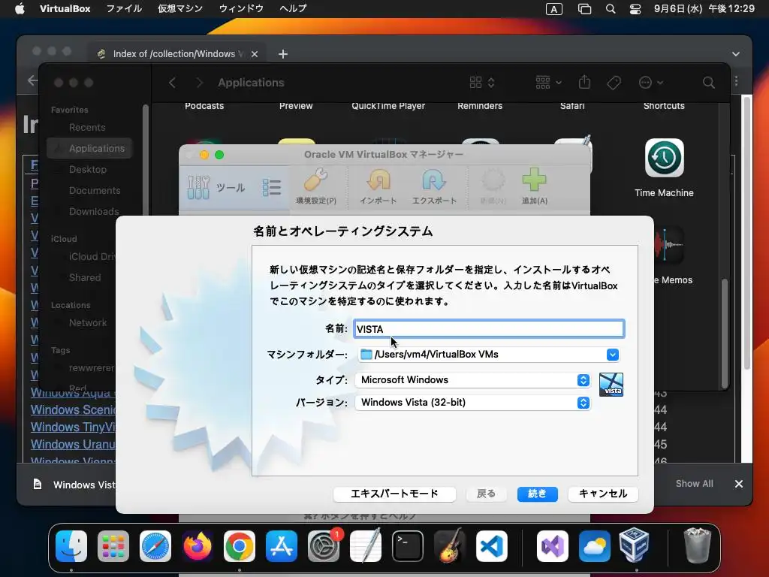Open Trash from the Dock

click(698, 545)
